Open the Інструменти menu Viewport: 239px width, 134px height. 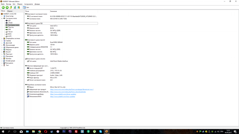28,4
